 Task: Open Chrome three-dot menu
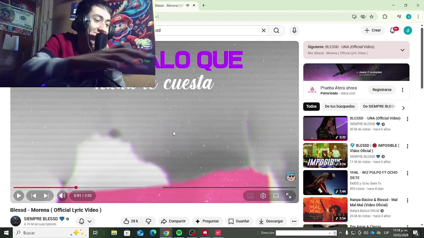(418, 17)
